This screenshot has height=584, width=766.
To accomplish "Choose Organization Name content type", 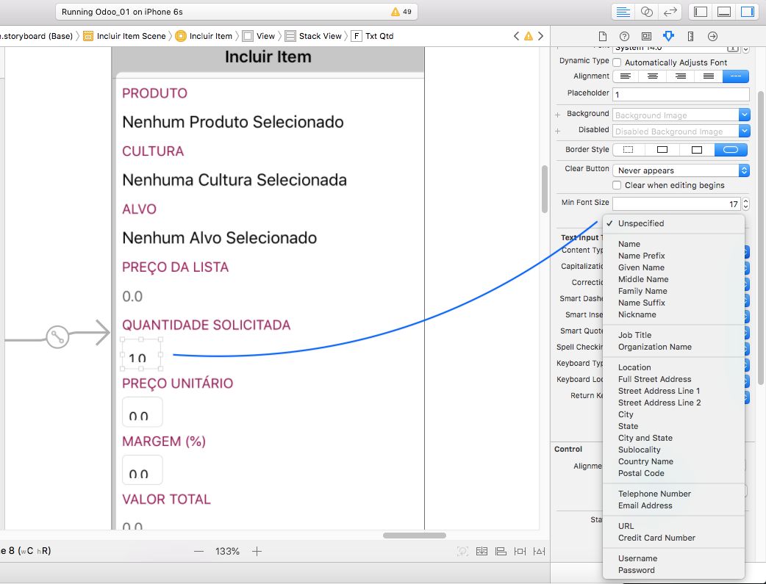I will [x=673, y=347].
